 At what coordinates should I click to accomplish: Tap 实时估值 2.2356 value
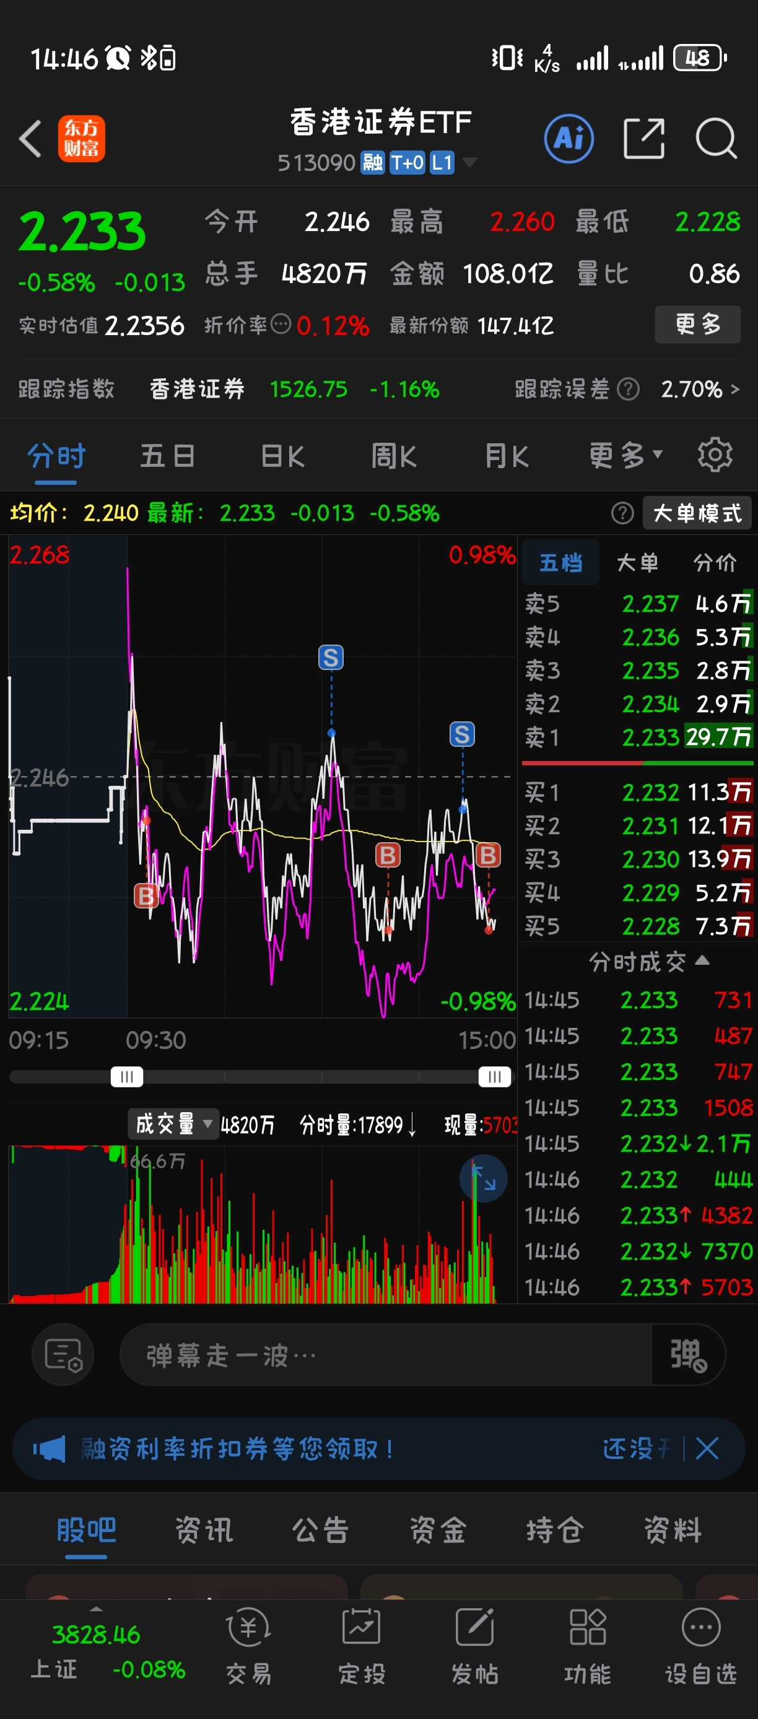(145, 326)
